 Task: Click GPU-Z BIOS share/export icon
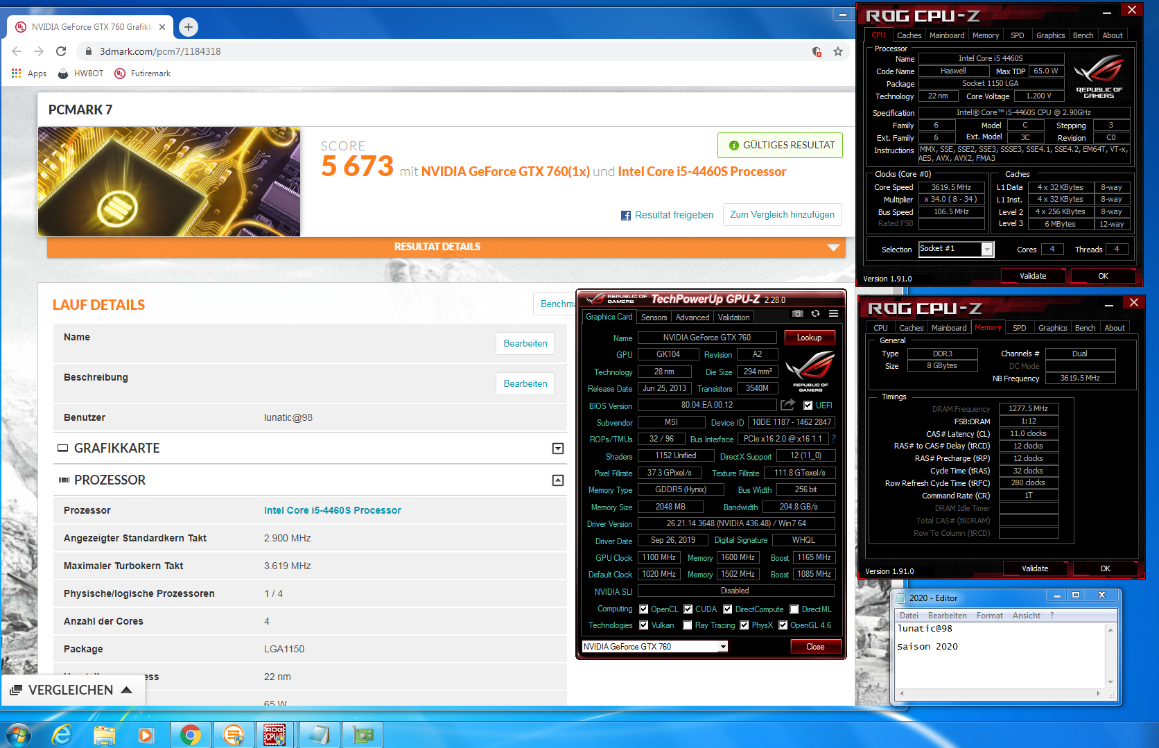pyautogui.click(x=787, y=405)
